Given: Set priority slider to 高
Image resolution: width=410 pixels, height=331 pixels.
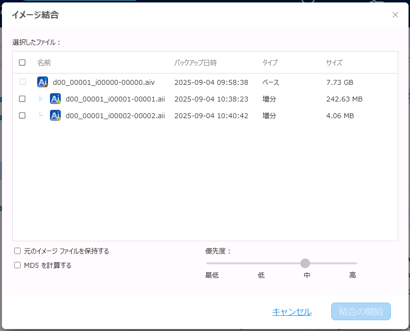Looking at the screenshot, I should [356, 263].
